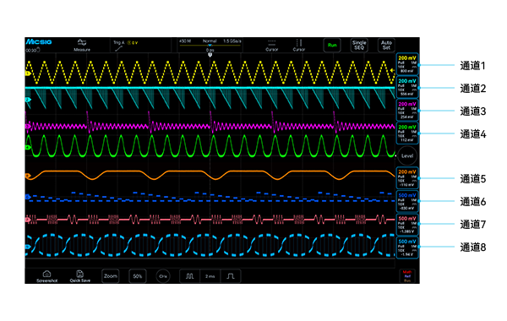Expand the Math Ref Bus menu
Image resolution: width=507 pixels, height=321 pixels.
pyautogui.click(x=407, y=276)
